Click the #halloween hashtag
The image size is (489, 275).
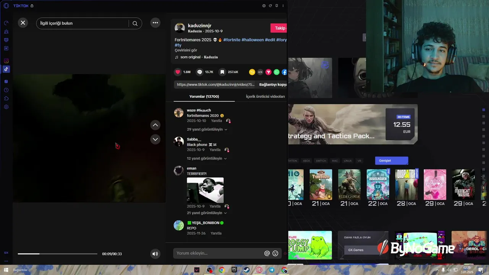pyautogui.click(x=253, y=40)
